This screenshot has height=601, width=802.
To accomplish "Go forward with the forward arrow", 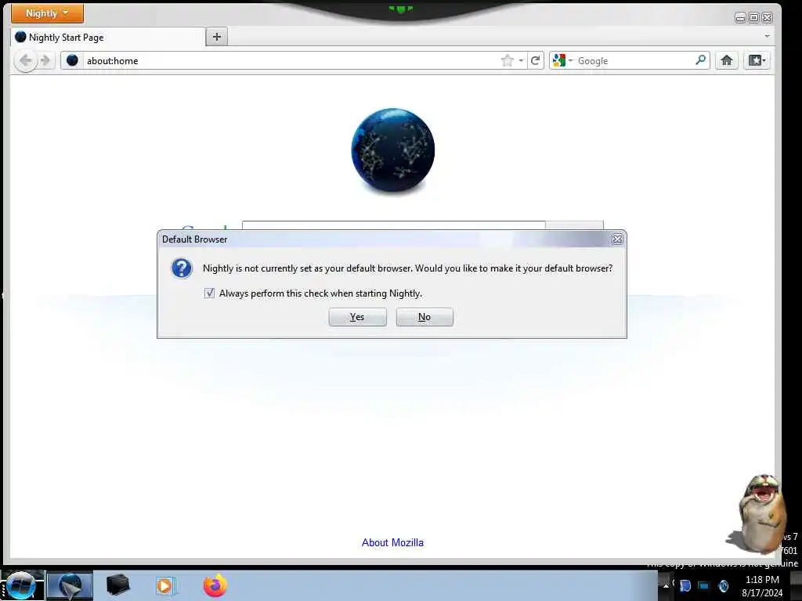I will [x=45, y=61].
